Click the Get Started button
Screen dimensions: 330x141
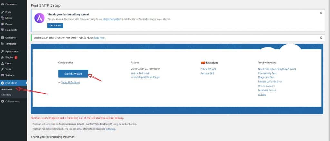55,25
